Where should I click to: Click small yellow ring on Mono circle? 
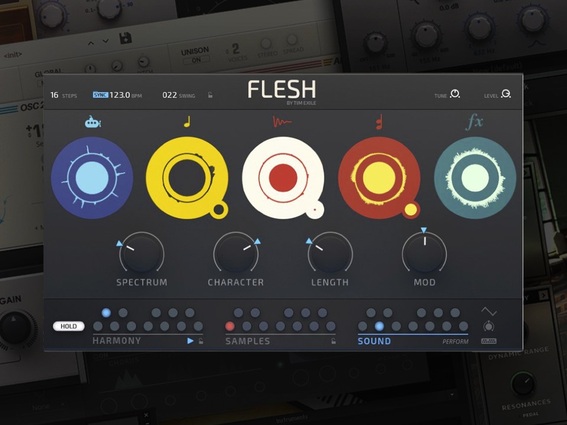219,210
